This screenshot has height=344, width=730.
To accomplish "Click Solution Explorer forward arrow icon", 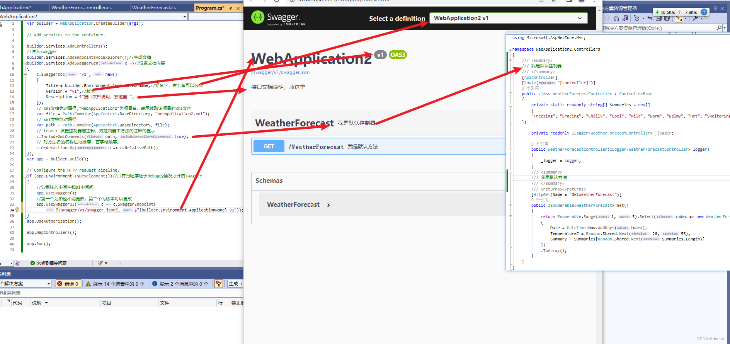I will coord(607,18).
